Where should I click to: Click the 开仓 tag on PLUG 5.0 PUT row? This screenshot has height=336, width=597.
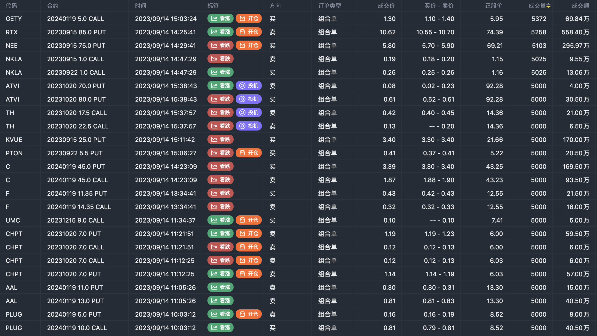tap(249, 314)
